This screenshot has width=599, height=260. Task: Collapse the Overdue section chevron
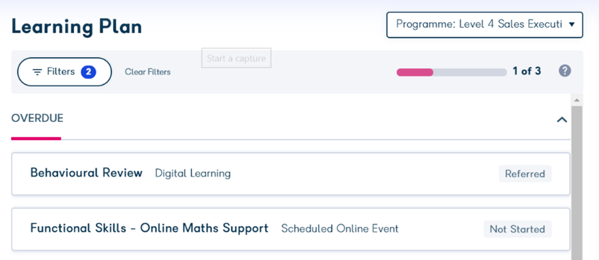(562, 120)
